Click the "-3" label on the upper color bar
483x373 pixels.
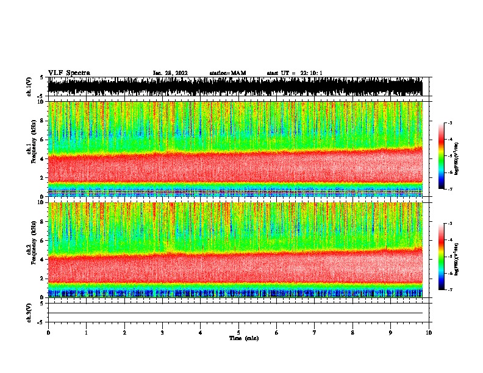pyautogui.click(x=449, y=123)
